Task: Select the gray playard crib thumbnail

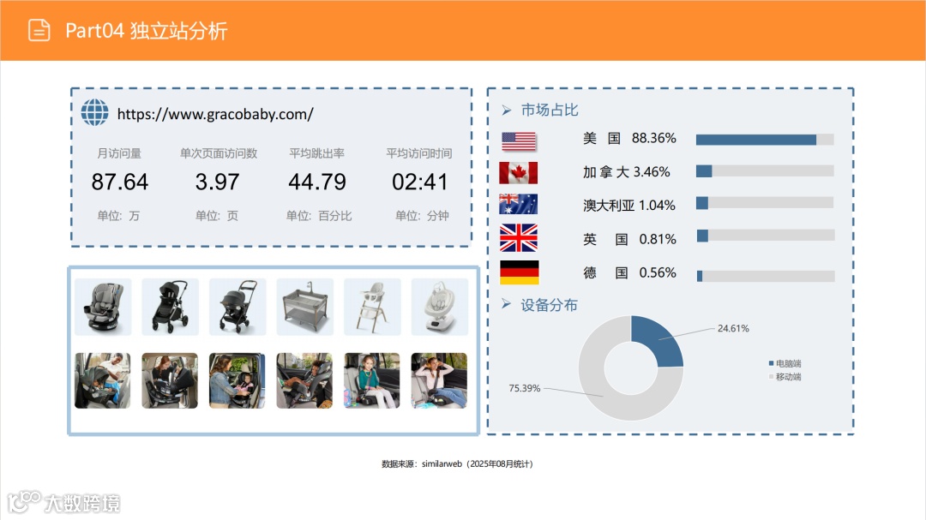Action: (304, 307)
